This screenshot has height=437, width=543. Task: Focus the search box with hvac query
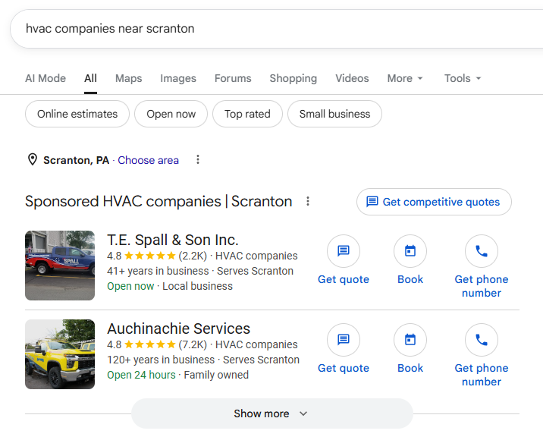[x=277, y=29]
